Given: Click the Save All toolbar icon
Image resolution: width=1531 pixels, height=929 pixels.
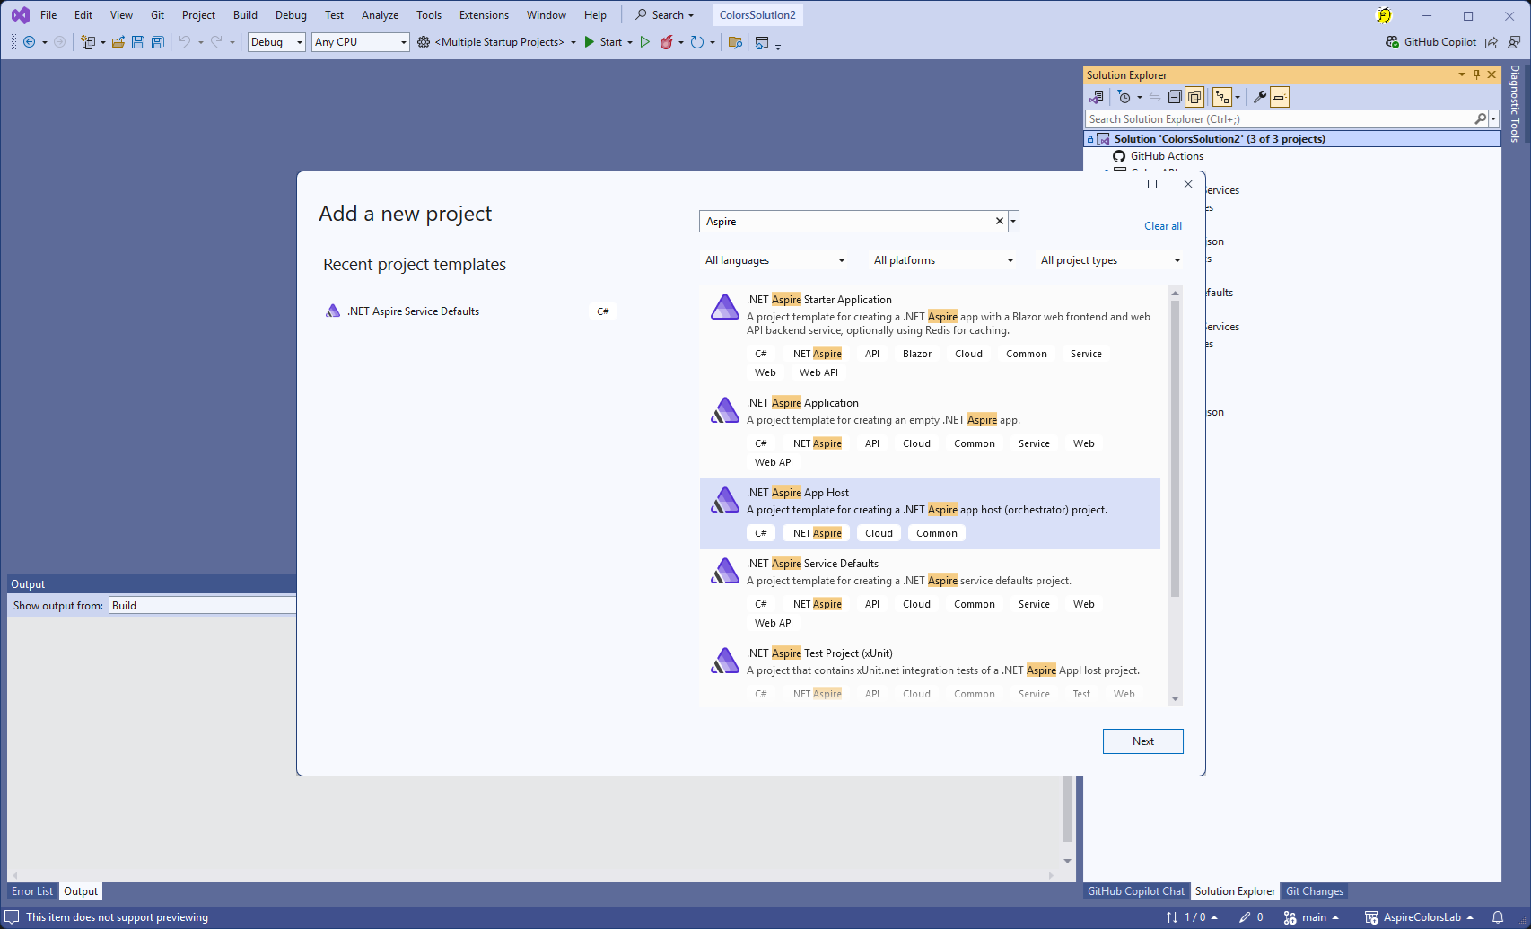Looking at the screenshot, I should pos(158,42).
